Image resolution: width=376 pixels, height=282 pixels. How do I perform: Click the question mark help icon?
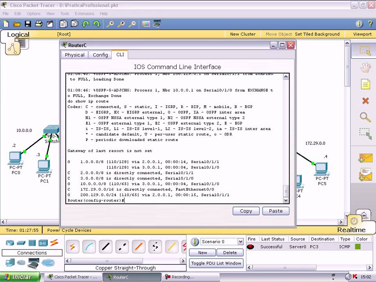[x=370, y=24]
